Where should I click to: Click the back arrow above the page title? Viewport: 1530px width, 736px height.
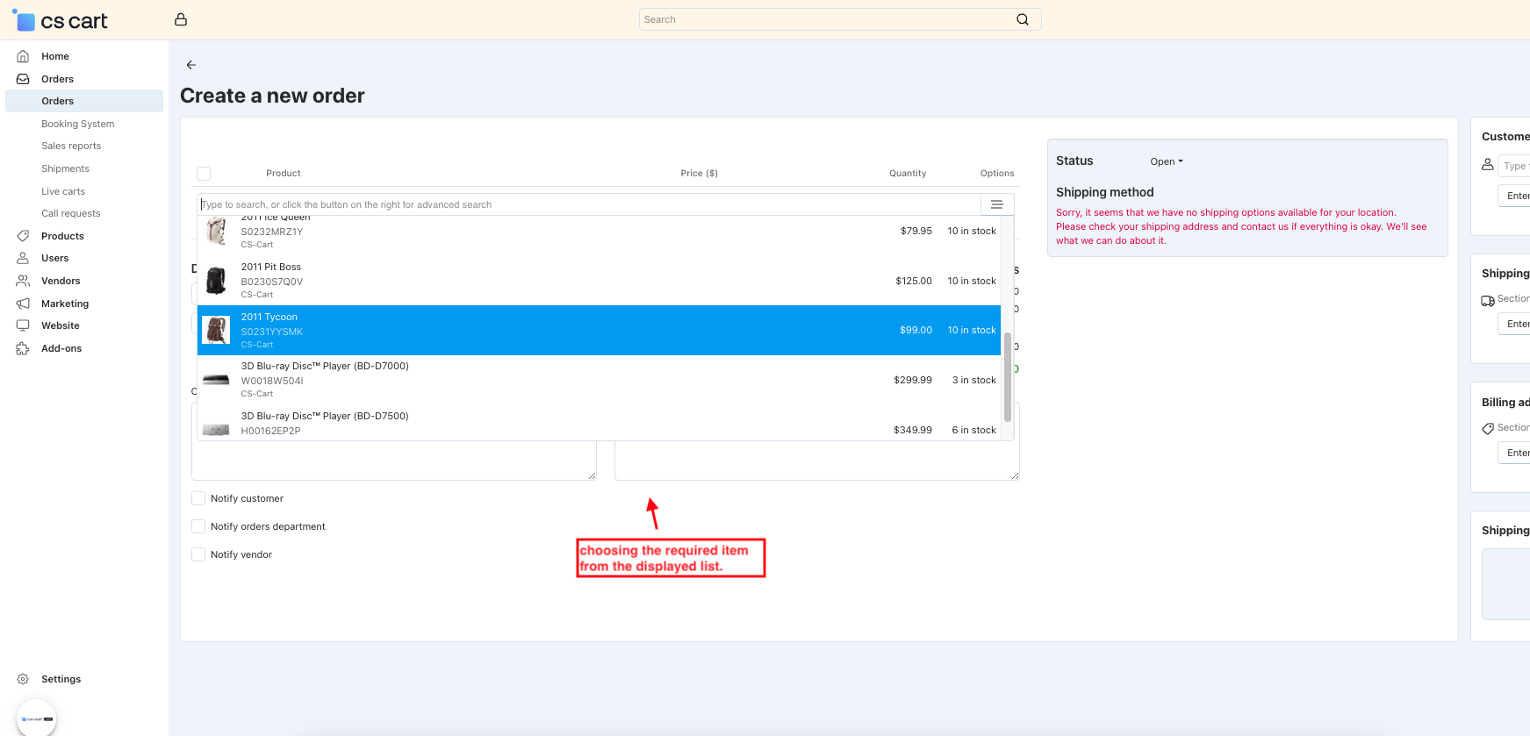190,65
